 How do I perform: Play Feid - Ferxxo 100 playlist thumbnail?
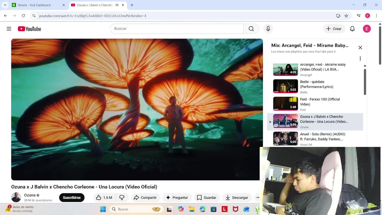pos(286,104)
